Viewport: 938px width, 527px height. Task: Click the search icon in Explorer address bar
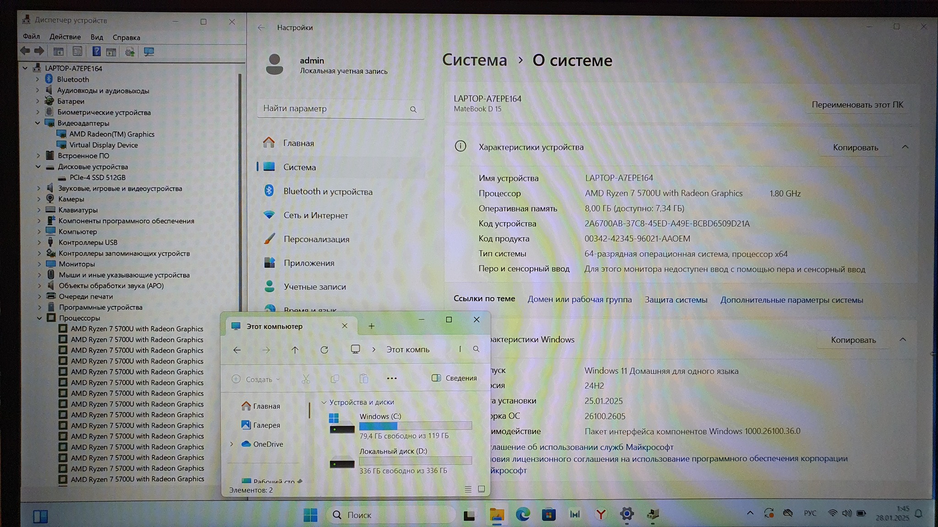pyautogui.click(x=476, y=349)
